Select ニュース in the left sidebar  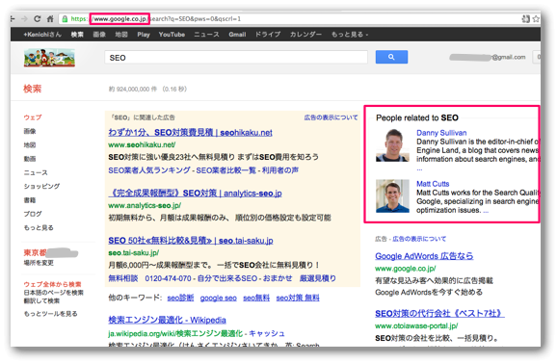point(36,172)
